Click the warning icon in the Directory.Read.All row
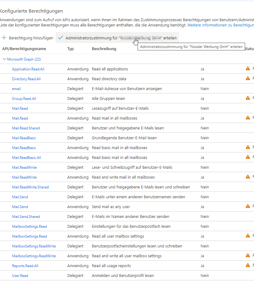The image size is (254, 284). click(x=248, y=78)
